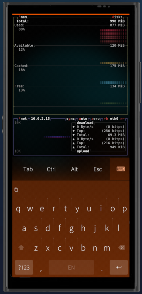Toggle the on-screen keyboard icon

[x=121, y=169]
